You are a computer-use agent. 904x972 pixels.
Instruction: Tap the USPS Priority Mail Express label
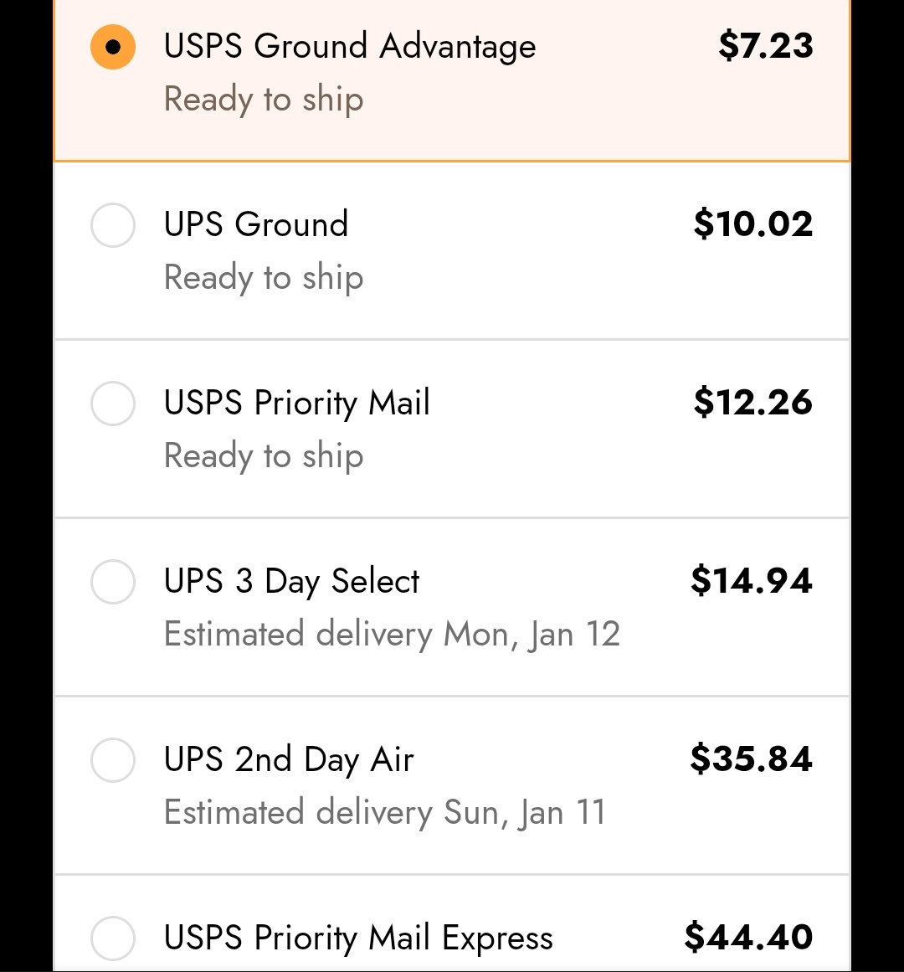tap(358, 939)
